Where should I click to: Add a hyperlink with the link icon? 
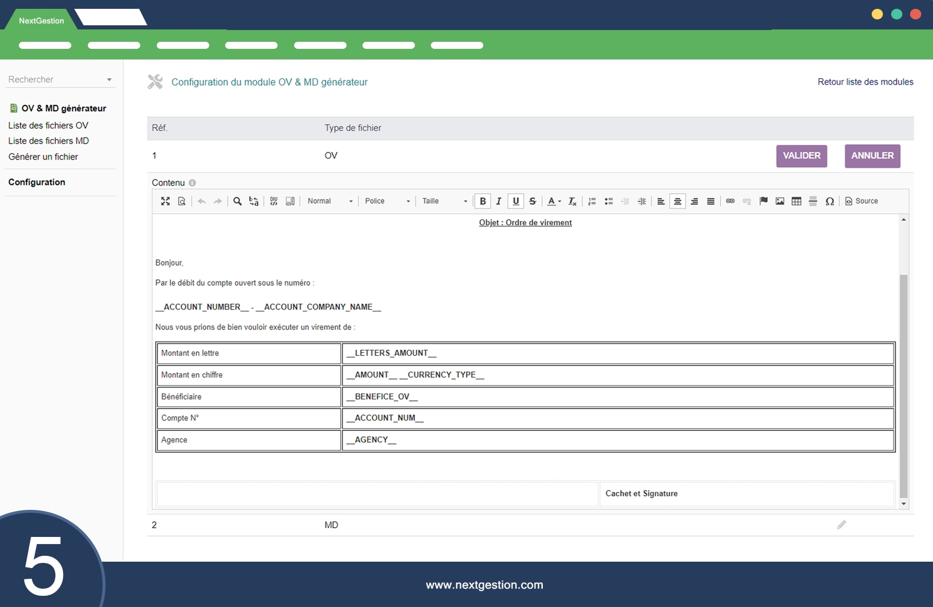pyautogui.click(x=730, y=201)
